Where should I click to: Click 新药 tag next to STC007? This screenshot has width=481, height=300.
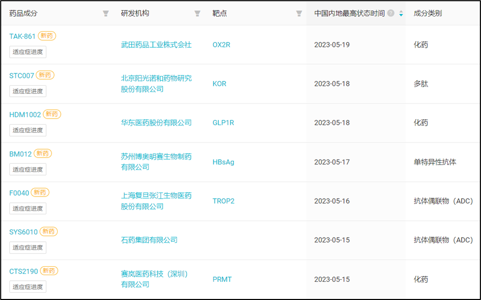point(45,75)
